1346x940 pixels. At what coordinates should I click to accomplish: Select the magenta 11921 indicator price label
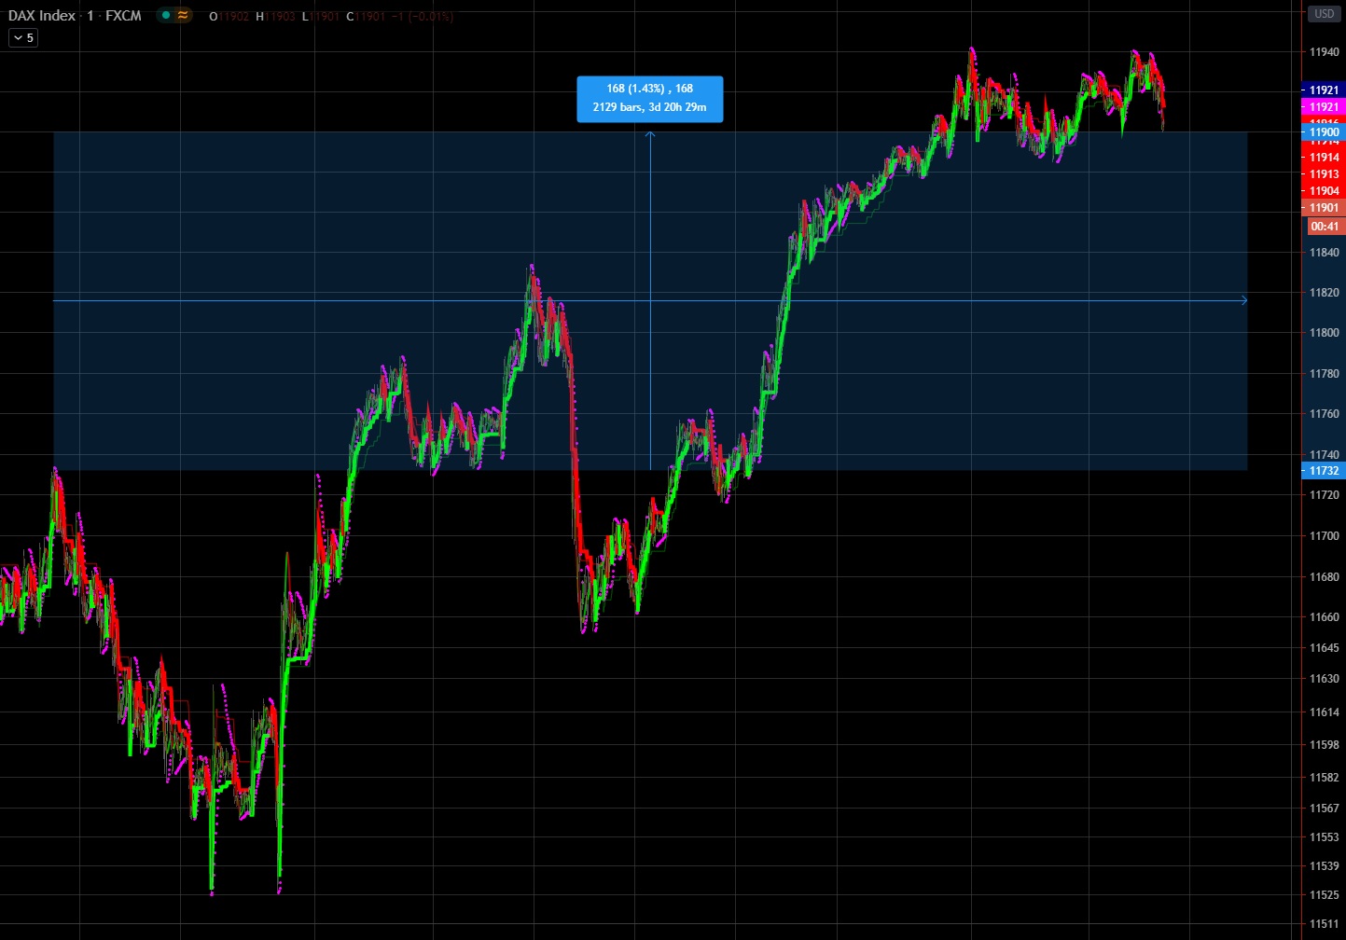(1323, 106)
